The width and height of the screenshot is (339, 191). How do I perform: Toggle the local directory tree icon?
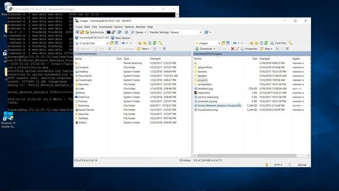point(160,43)
